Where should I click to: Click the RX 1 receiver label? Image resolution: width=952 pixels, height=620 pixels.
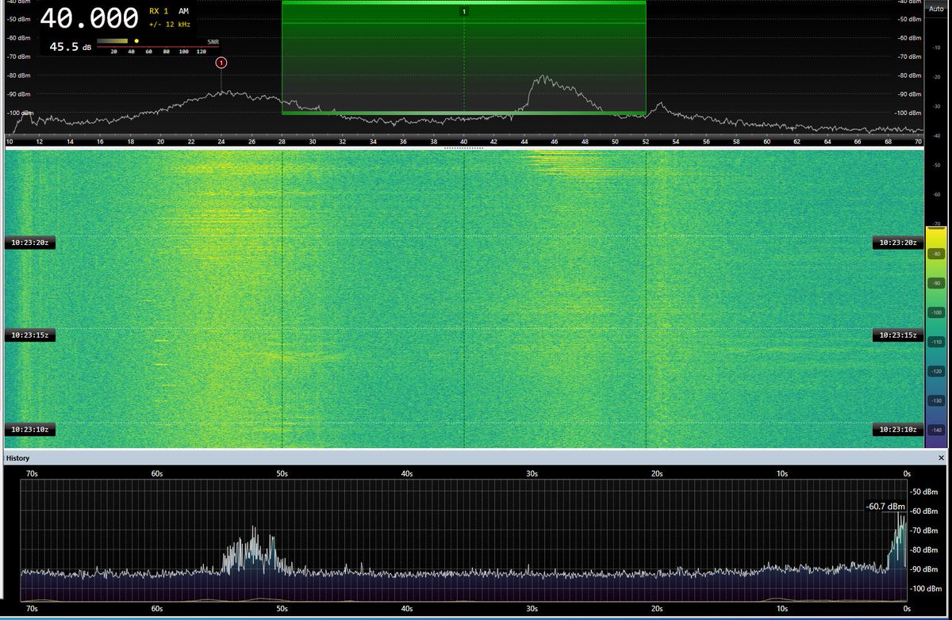pyautogui.click(x=159, y=11)
